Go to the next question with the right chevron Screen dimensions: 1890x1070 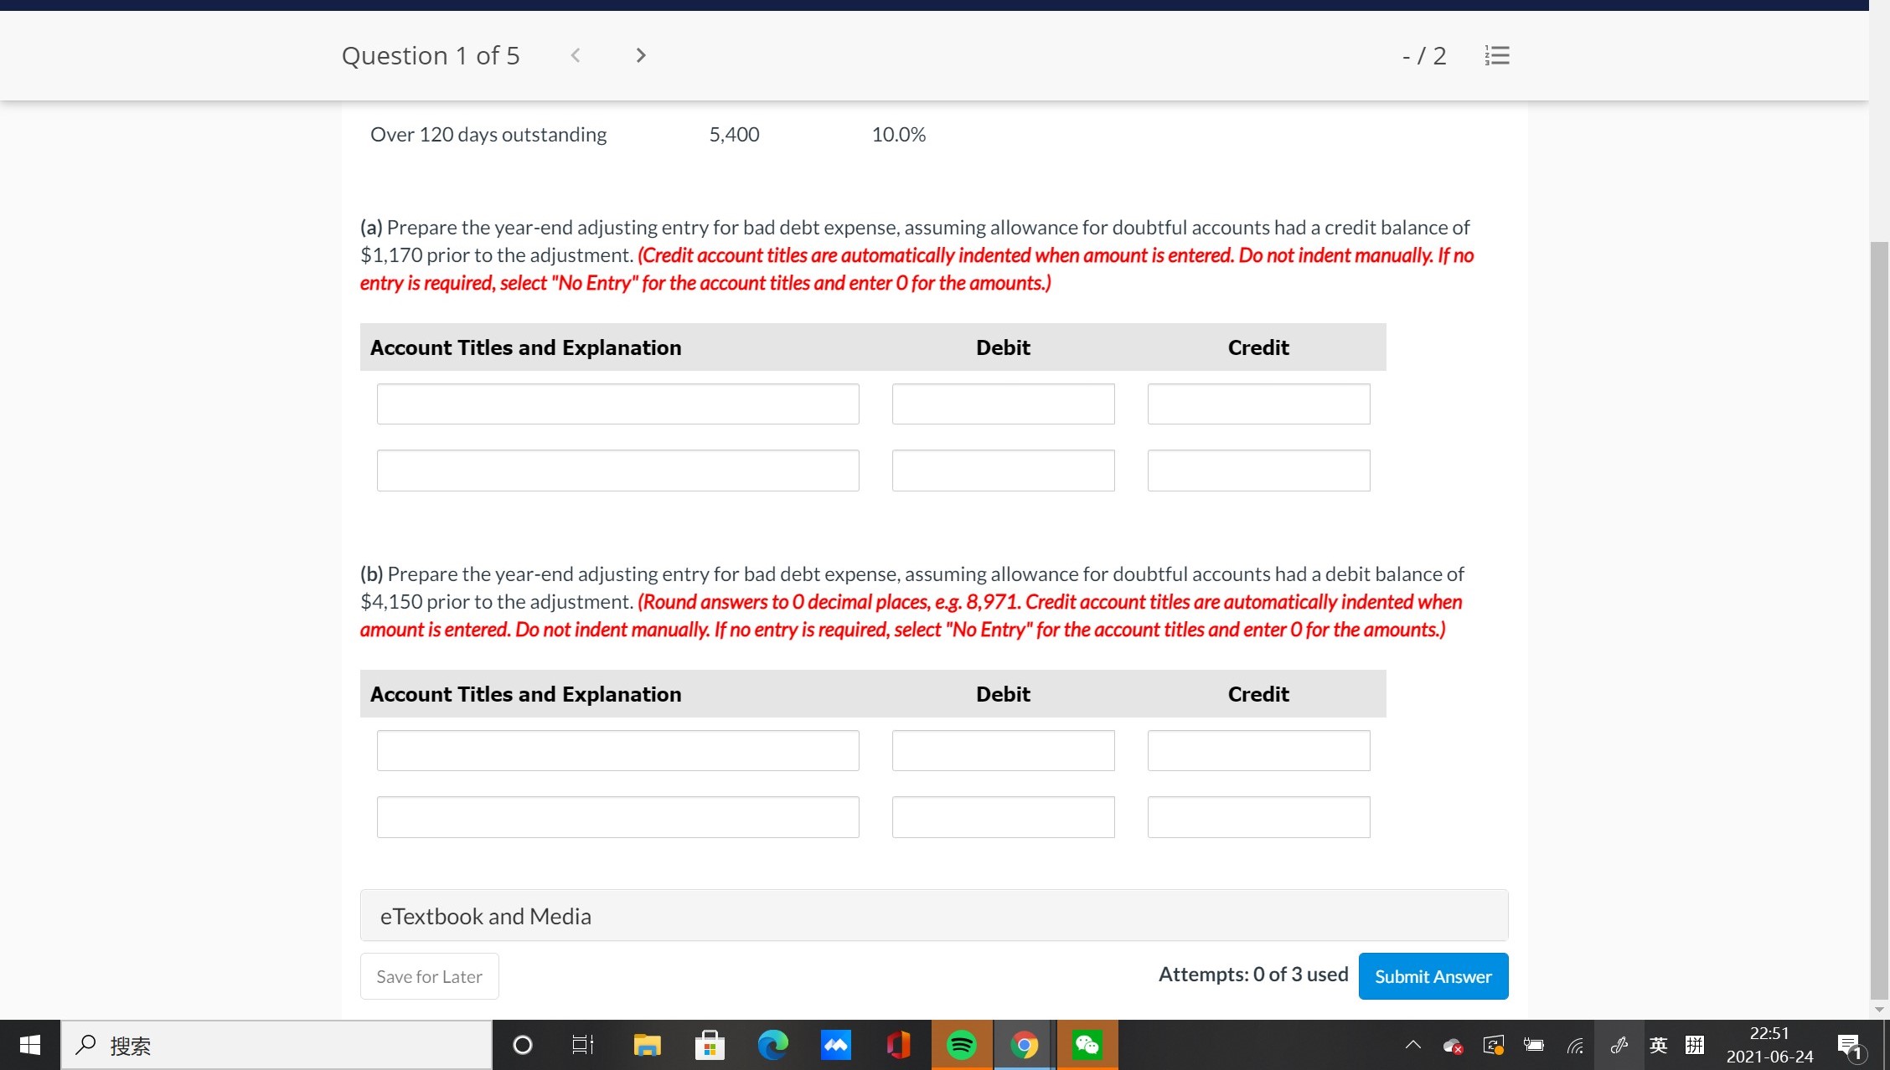(640, 55)
